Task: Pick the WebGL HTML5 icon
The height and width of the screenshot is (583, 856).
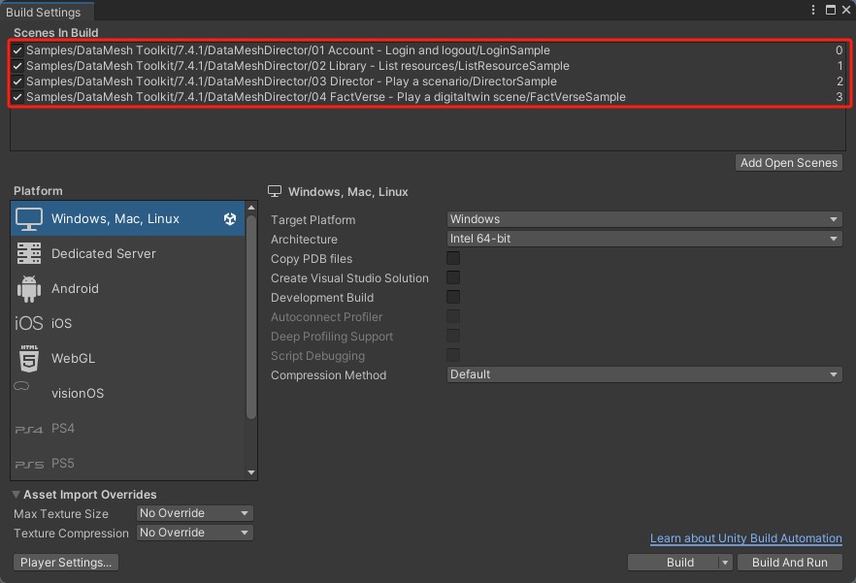Action: click(29, 359)
